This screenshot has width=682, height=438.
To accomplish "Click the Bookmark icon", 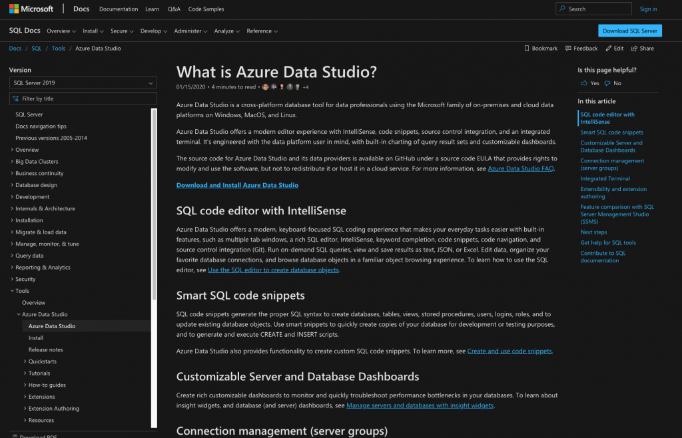I will pyautogui.click(x=527, y=48).
